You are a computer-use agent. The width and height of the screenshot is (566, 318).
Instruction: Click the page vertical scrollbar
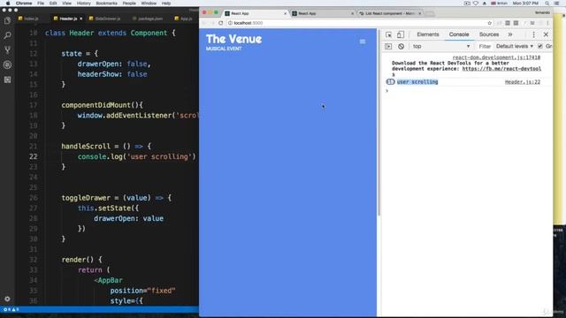click(379, 123)
